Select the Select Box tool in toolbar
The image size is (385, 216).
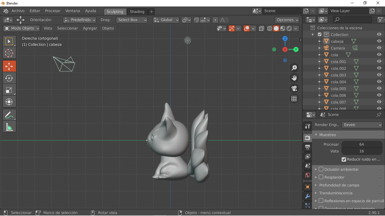[9, 42]
